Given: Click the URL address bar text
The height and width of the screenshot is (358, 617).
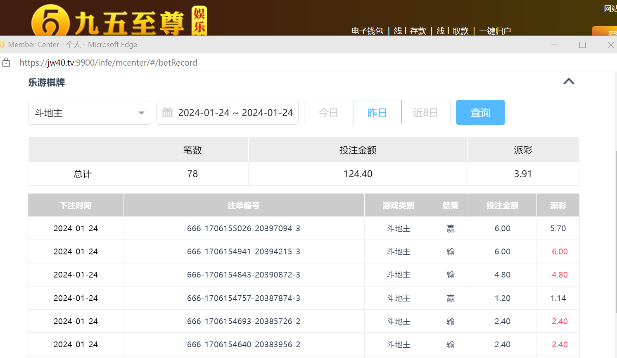Looking at the screenshot, I should tap(108, 63).
